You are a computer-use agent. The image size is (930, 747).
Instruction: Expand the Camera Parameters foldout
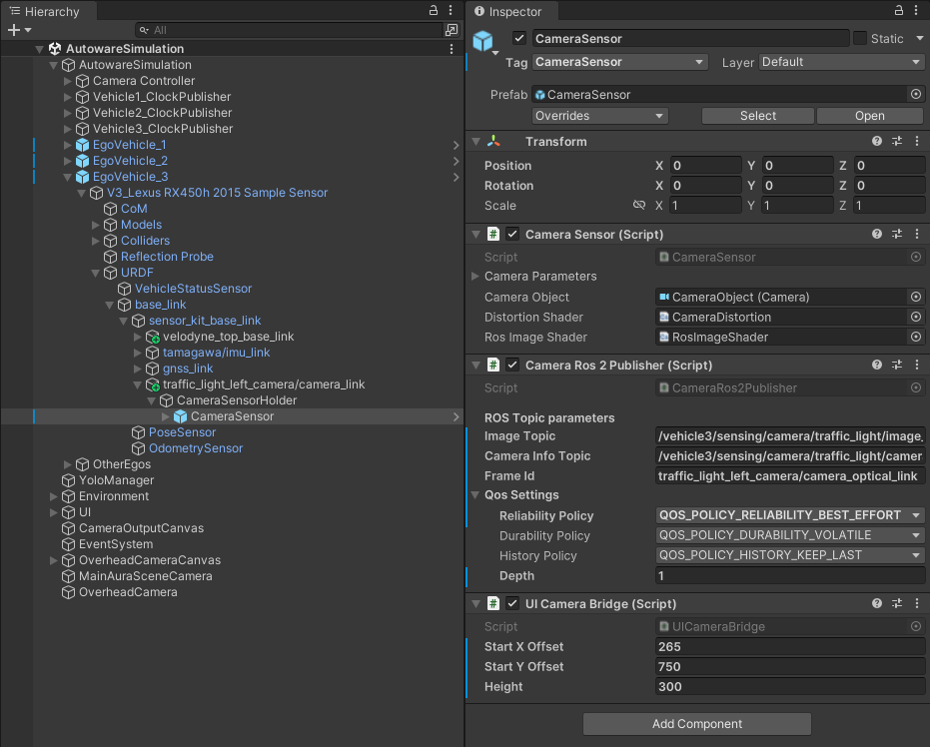click(475, 277)
